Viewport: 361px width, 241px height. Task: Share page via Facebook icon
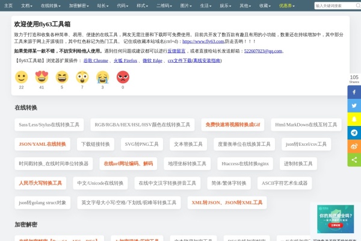coord(354,93)
